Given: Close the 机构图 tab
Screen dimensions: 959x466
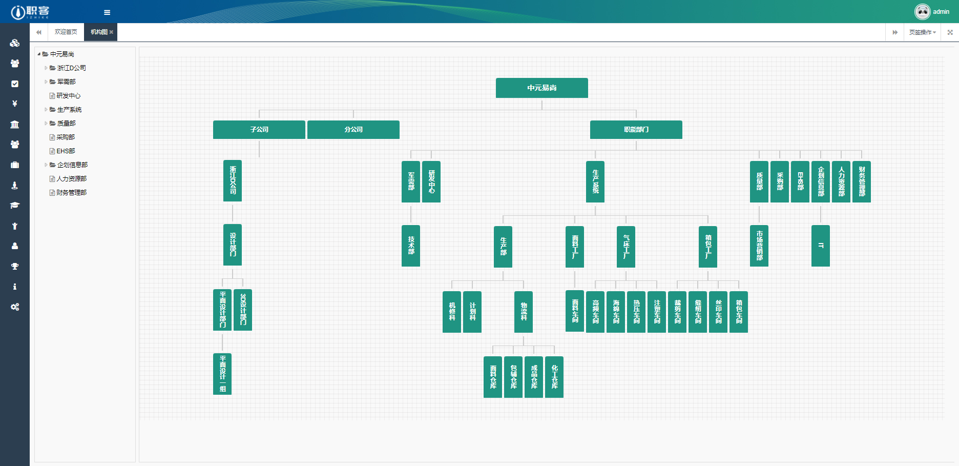Looking at the screenshot, I should click(111, 32).
